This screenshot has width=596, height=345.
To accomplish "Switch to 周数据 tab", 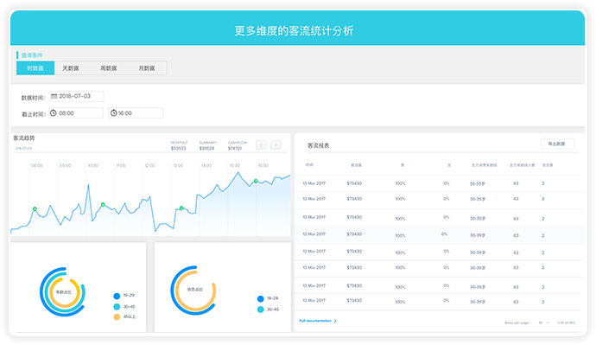I will point(109,68).
